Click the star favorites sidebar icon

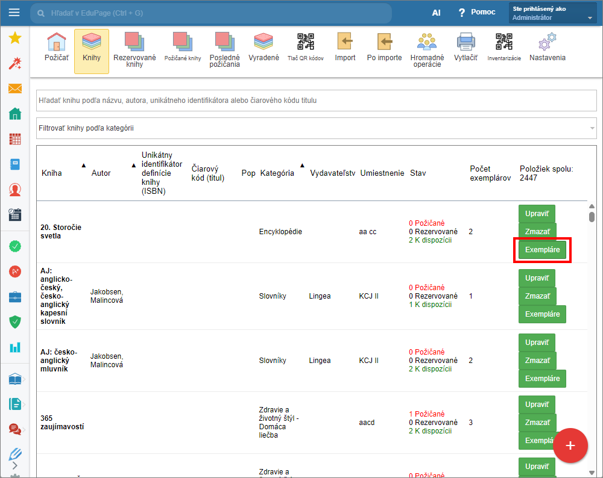(15, 39)
